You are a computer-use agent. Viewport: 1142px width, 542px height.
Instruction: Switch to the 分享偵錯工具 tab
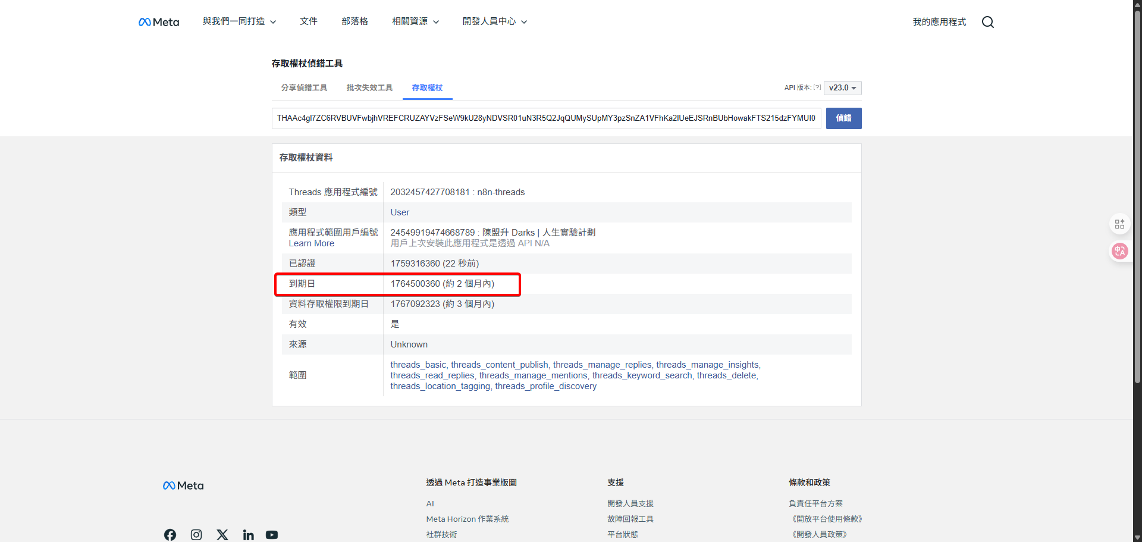pyautogui.click(x=304, y=87)
